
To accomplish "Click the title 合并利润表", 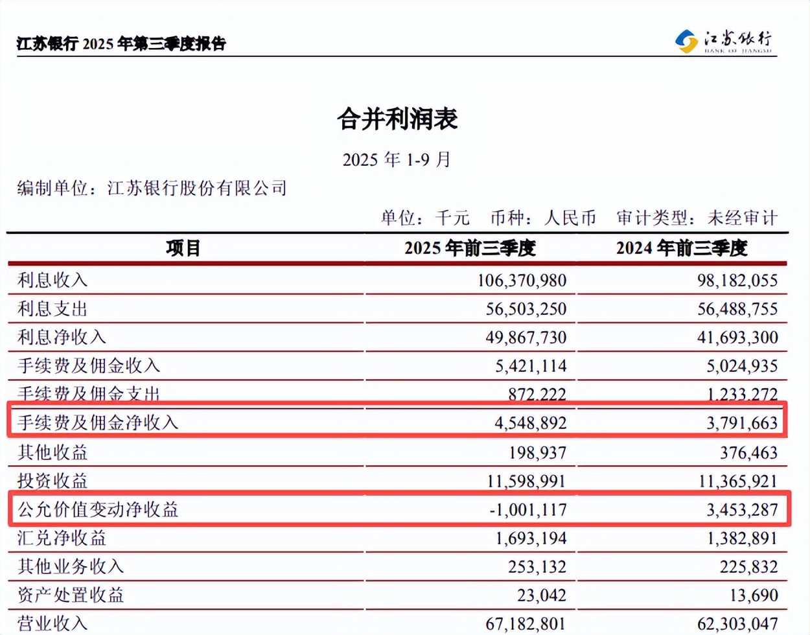I will point(397,119).
